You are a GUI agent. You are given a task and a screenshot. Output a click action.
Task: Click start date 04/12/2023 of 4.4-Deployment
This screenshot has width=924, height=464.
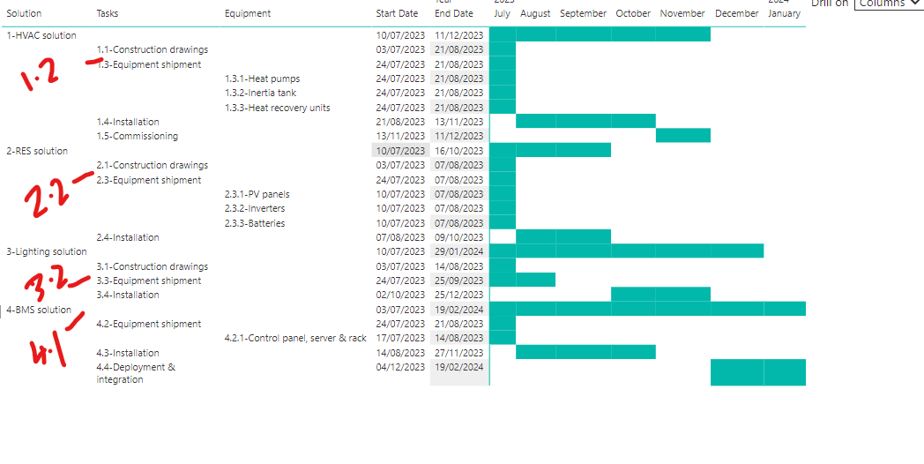click(400, 367)
